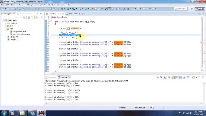The width and height of the screenshot is (206, 116).
Task: Expand the bin folder
Action: pyautogui.click(x=6, y=26)
